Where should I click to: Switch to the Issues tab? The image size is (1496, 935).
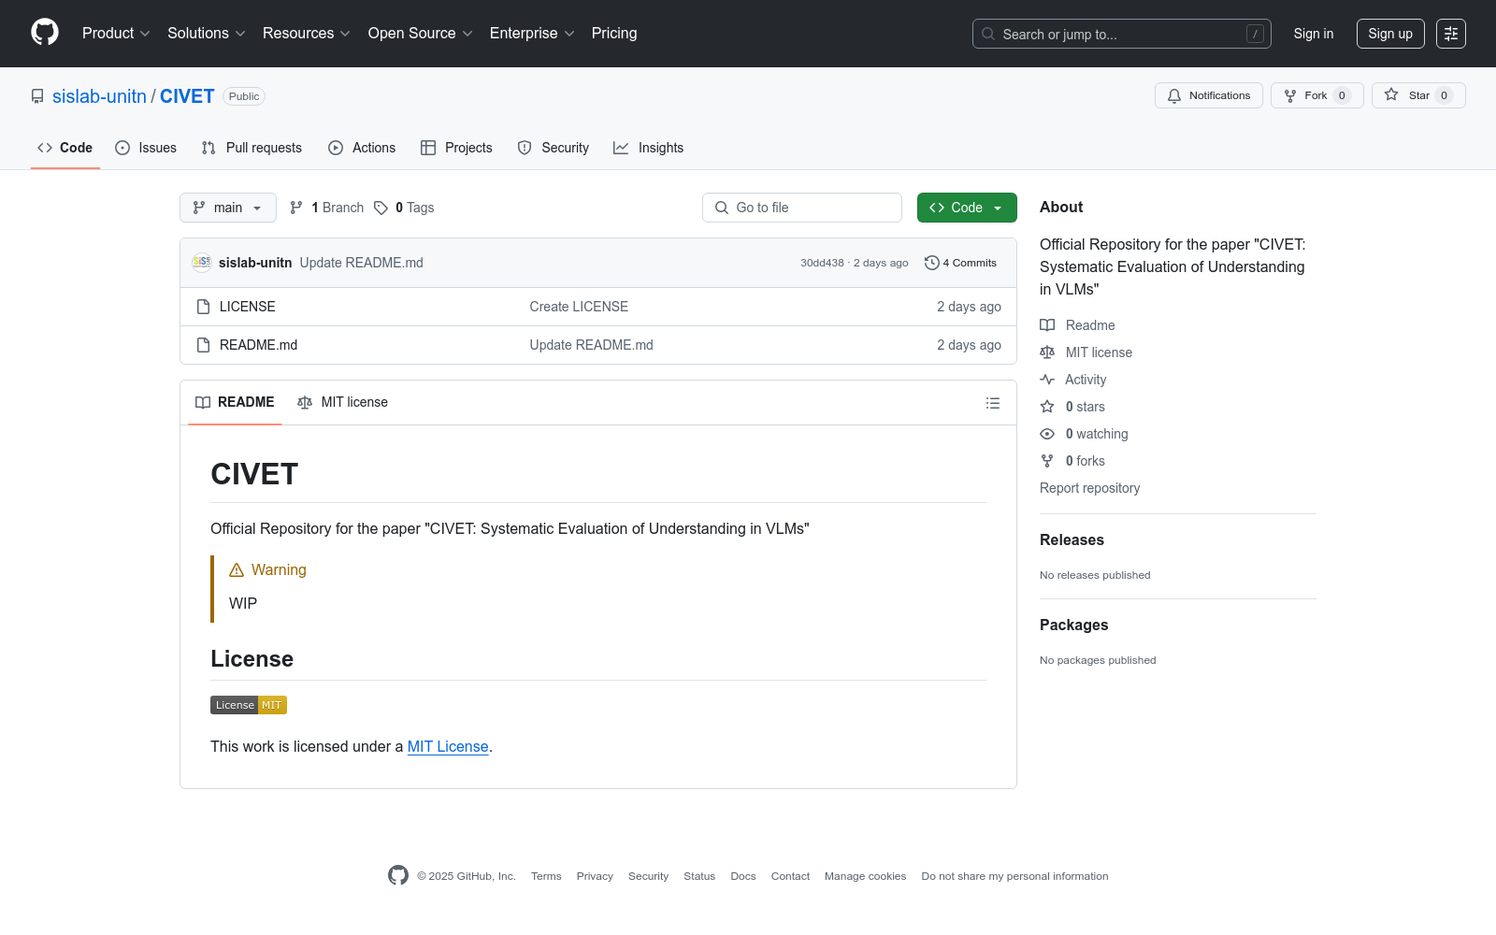(146, 148)
